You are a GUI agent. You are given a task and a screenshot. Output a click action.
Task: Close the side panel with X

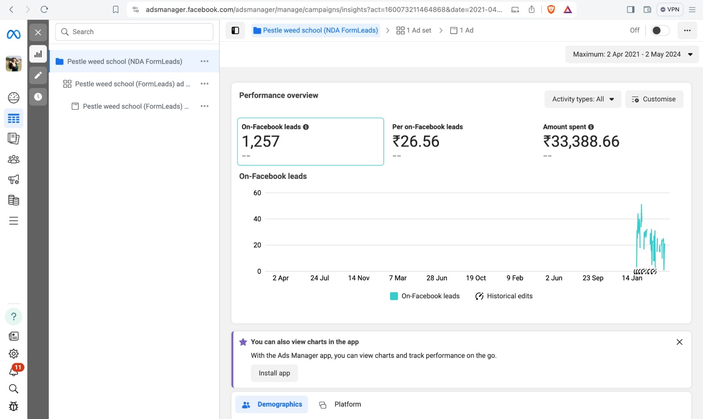pos(38,32)
